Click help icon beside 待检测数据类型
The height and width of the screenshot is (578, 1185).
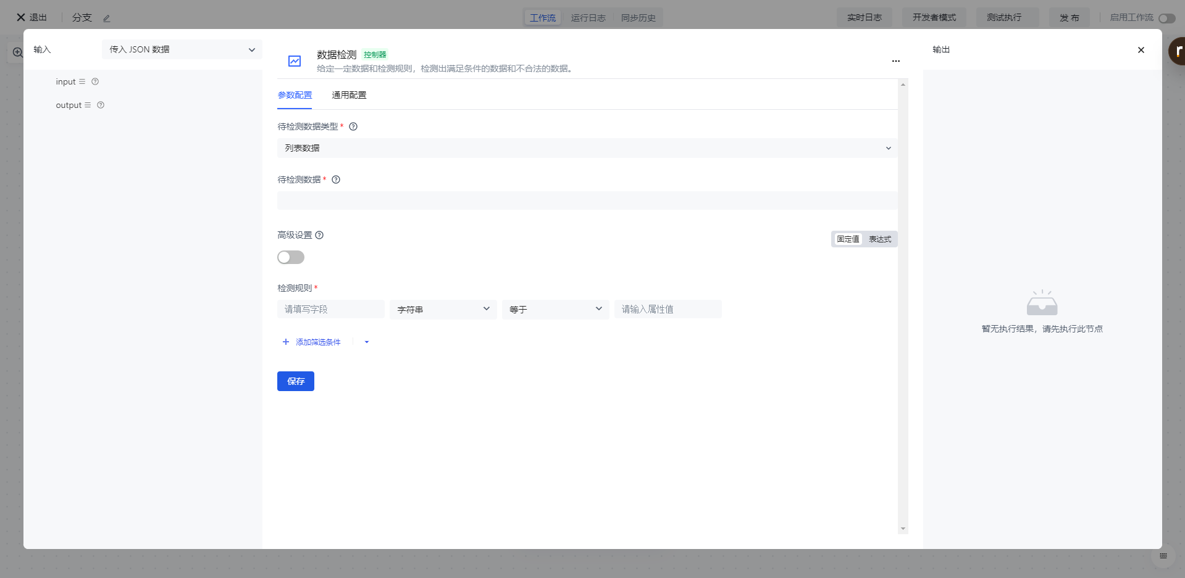coord(353,126)
